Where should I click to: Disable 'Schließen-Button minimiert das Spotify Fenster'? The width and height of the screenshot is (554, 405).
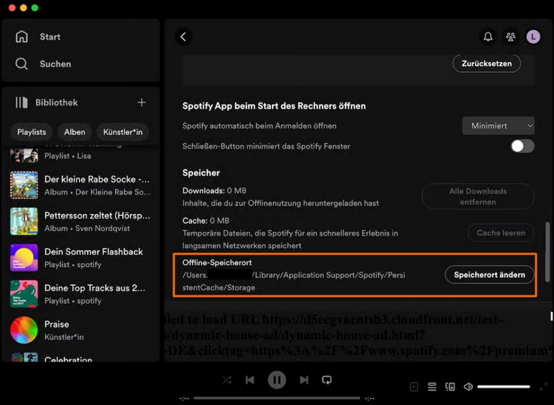(x=523, y=146)
